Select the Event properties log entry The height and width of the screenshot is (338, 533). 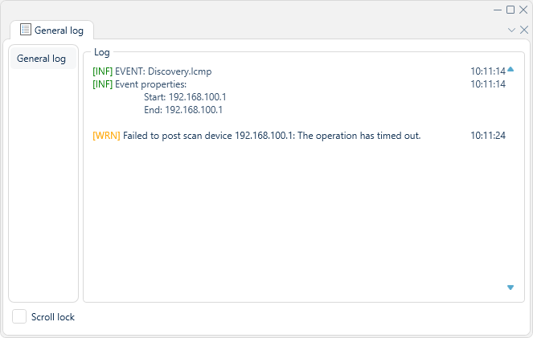(299, 84)
